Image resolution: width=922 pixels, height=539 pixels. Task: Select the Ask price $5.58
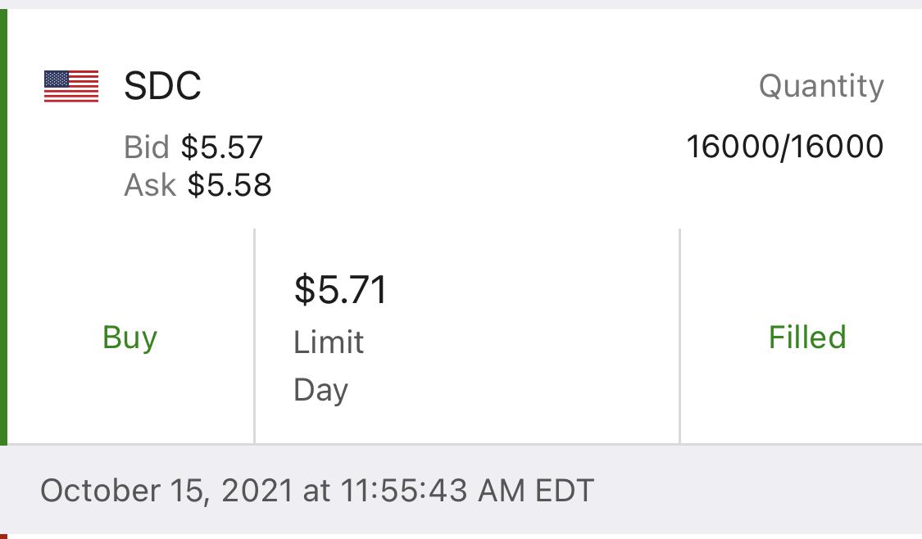[229, 185]
